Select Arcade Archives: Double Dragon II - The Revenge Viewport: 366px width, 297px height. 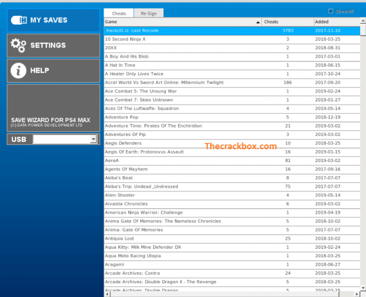pos(232,282)
